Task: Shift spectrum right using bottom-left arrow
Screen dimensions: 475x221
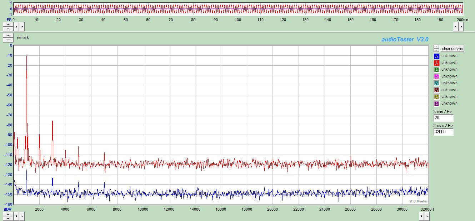Action: (x=22, y=216)
